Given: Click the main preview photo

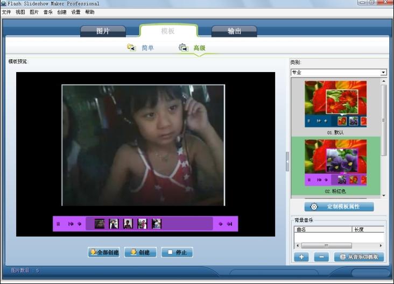Looking at the screenshot, I should point(143,145).
